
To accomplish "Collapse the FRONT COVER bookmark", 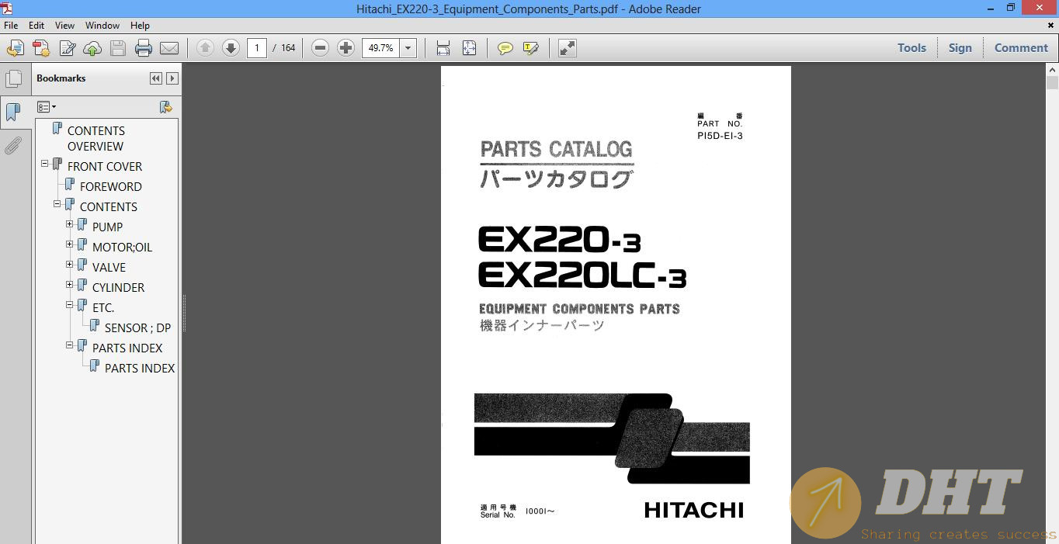I will click(x=45, y=164).
